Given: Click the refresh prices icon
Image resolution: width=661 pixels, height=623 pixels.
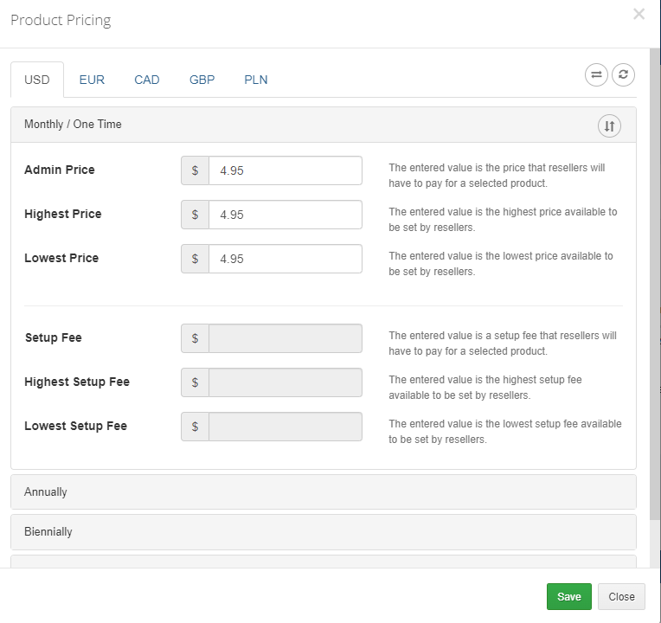Looking at the screenshot, I should pos(623,75).
